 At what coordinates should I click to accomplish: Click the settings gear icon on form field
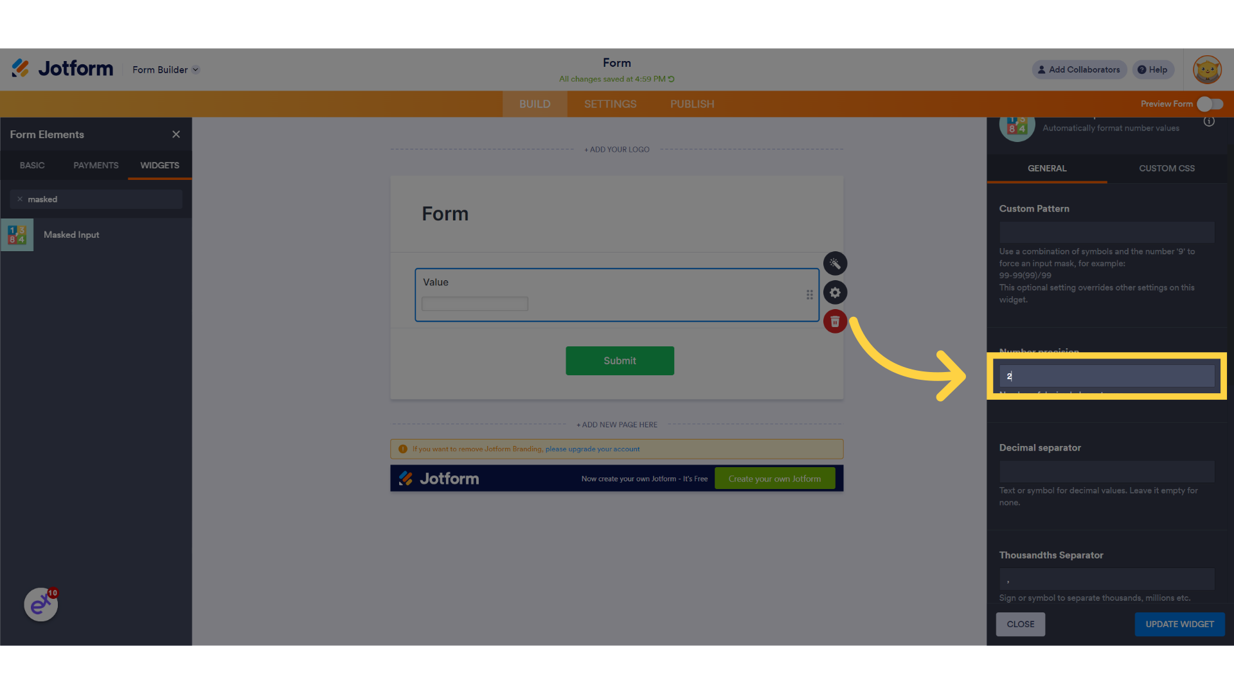click(835, 292)
